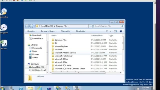Open Internet Explorer from the taskbar
This screenshot has height=90, width=160.
tap(39, 88)
